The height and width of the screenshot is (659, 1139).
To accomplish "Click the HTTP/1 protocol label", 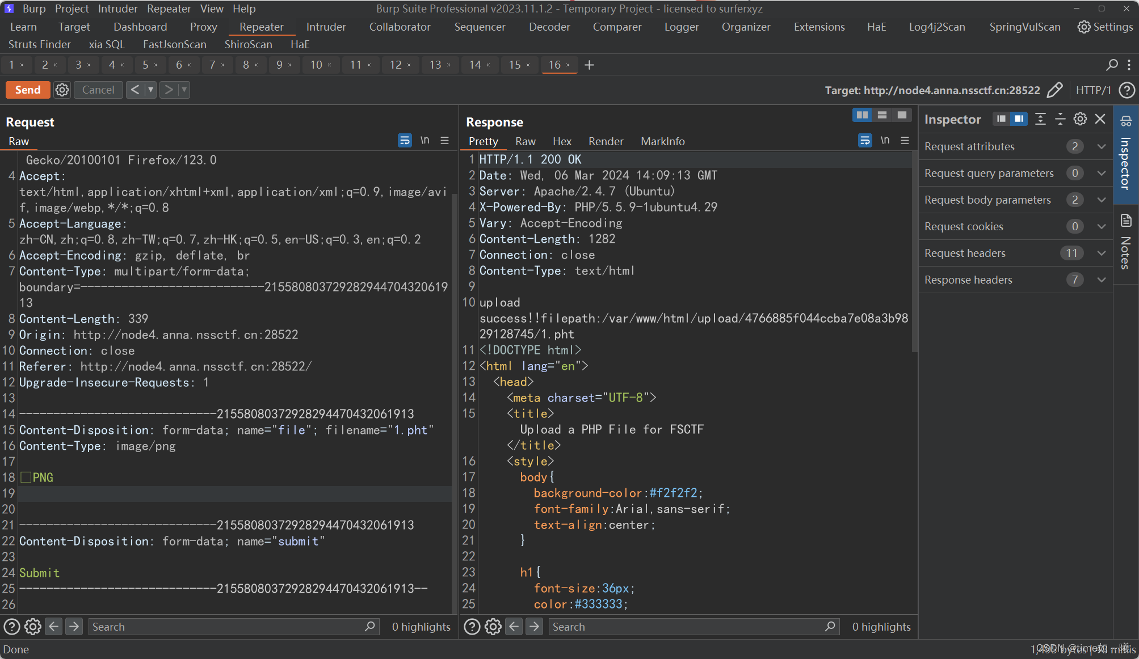I will pos(1093,90).
